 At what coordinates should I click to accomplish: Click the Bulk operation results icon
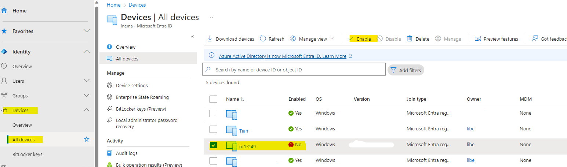(109, 165)
